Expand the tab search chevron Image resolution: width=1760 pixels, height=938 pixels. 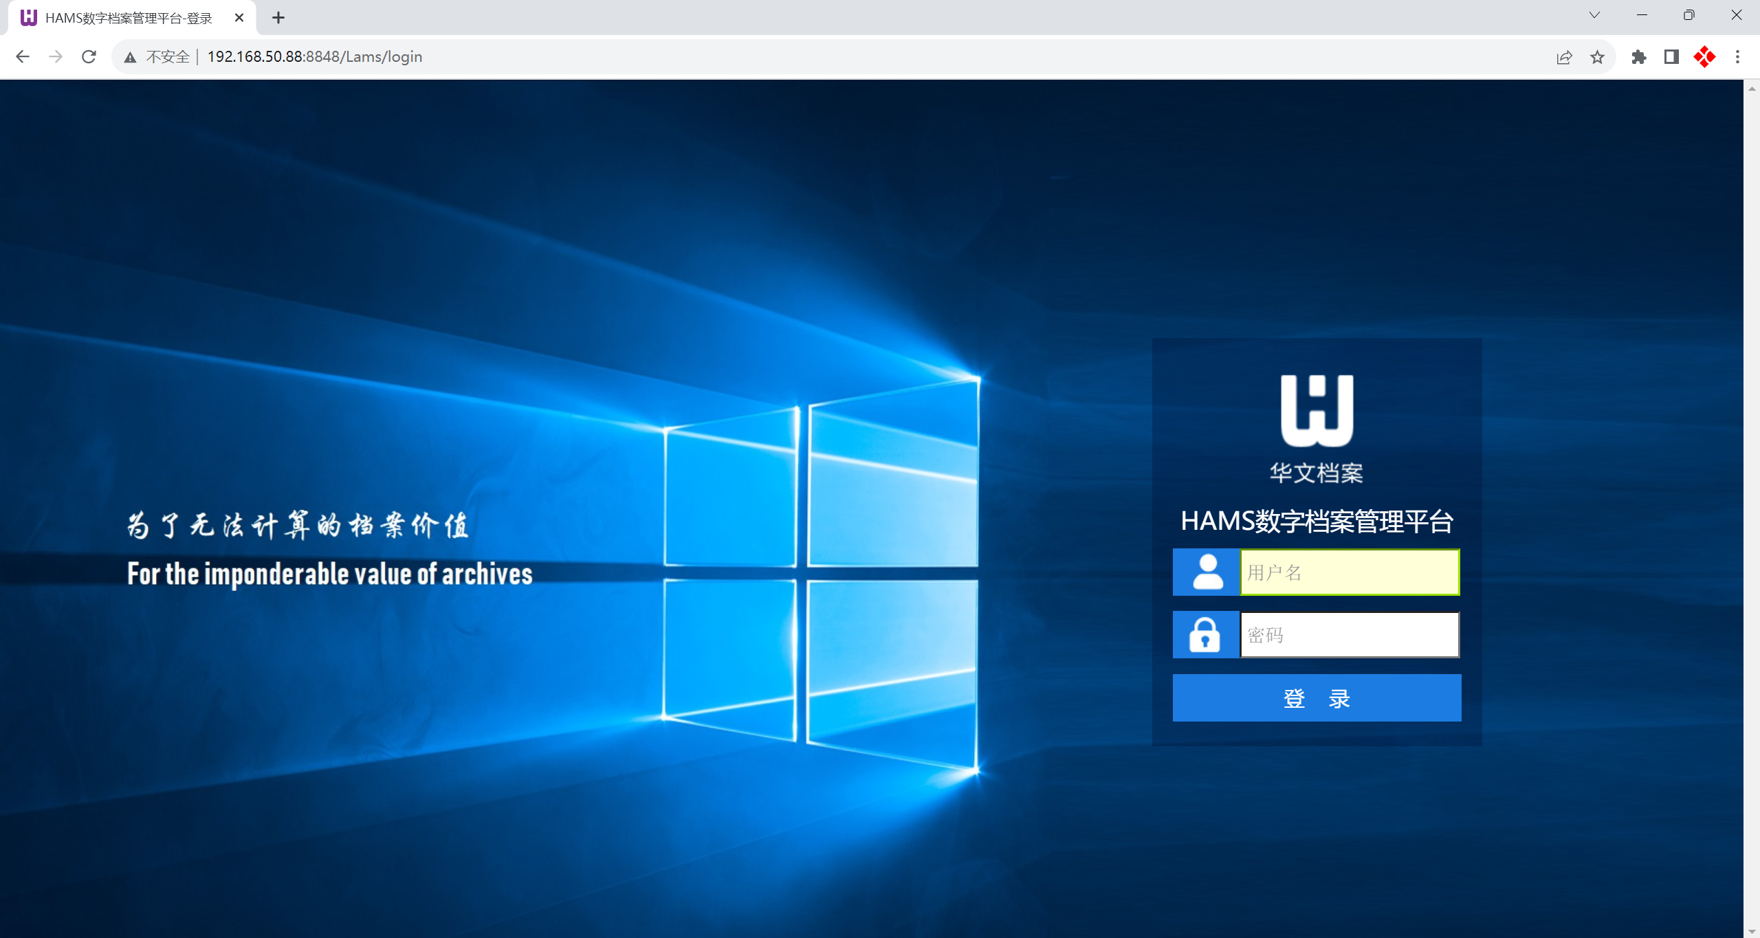(1594, 15)
